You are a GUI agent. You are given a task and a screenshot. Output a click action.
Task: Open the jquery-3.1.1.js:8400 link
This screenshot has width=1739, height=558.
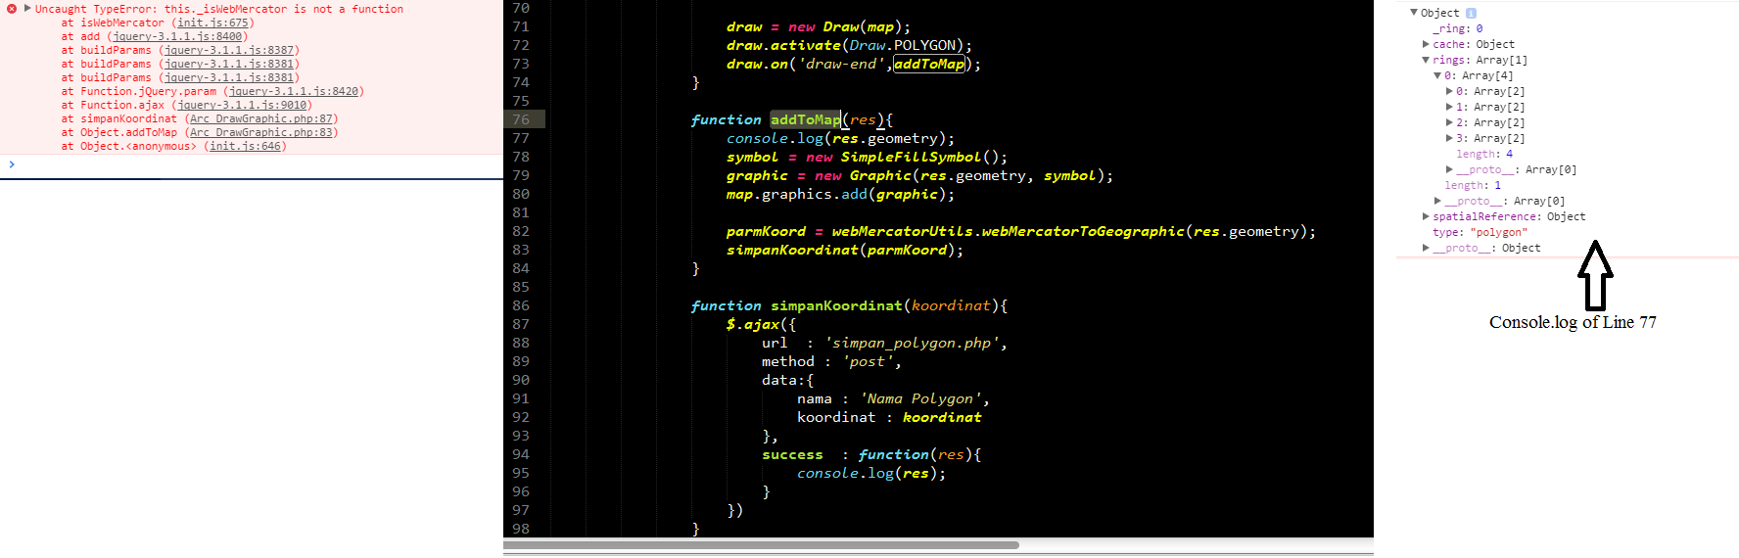pyautogui.click(x=177, y=36)
